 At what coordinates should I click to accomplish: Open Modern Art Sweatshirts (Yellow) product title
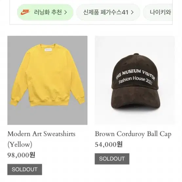(41, 139)
